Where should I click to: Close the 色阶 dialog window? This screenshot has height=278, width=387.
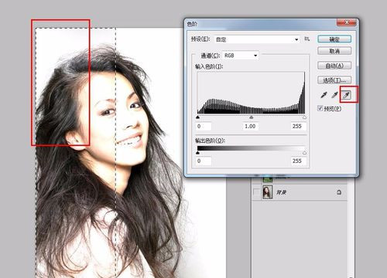click(x=347, y=22)
